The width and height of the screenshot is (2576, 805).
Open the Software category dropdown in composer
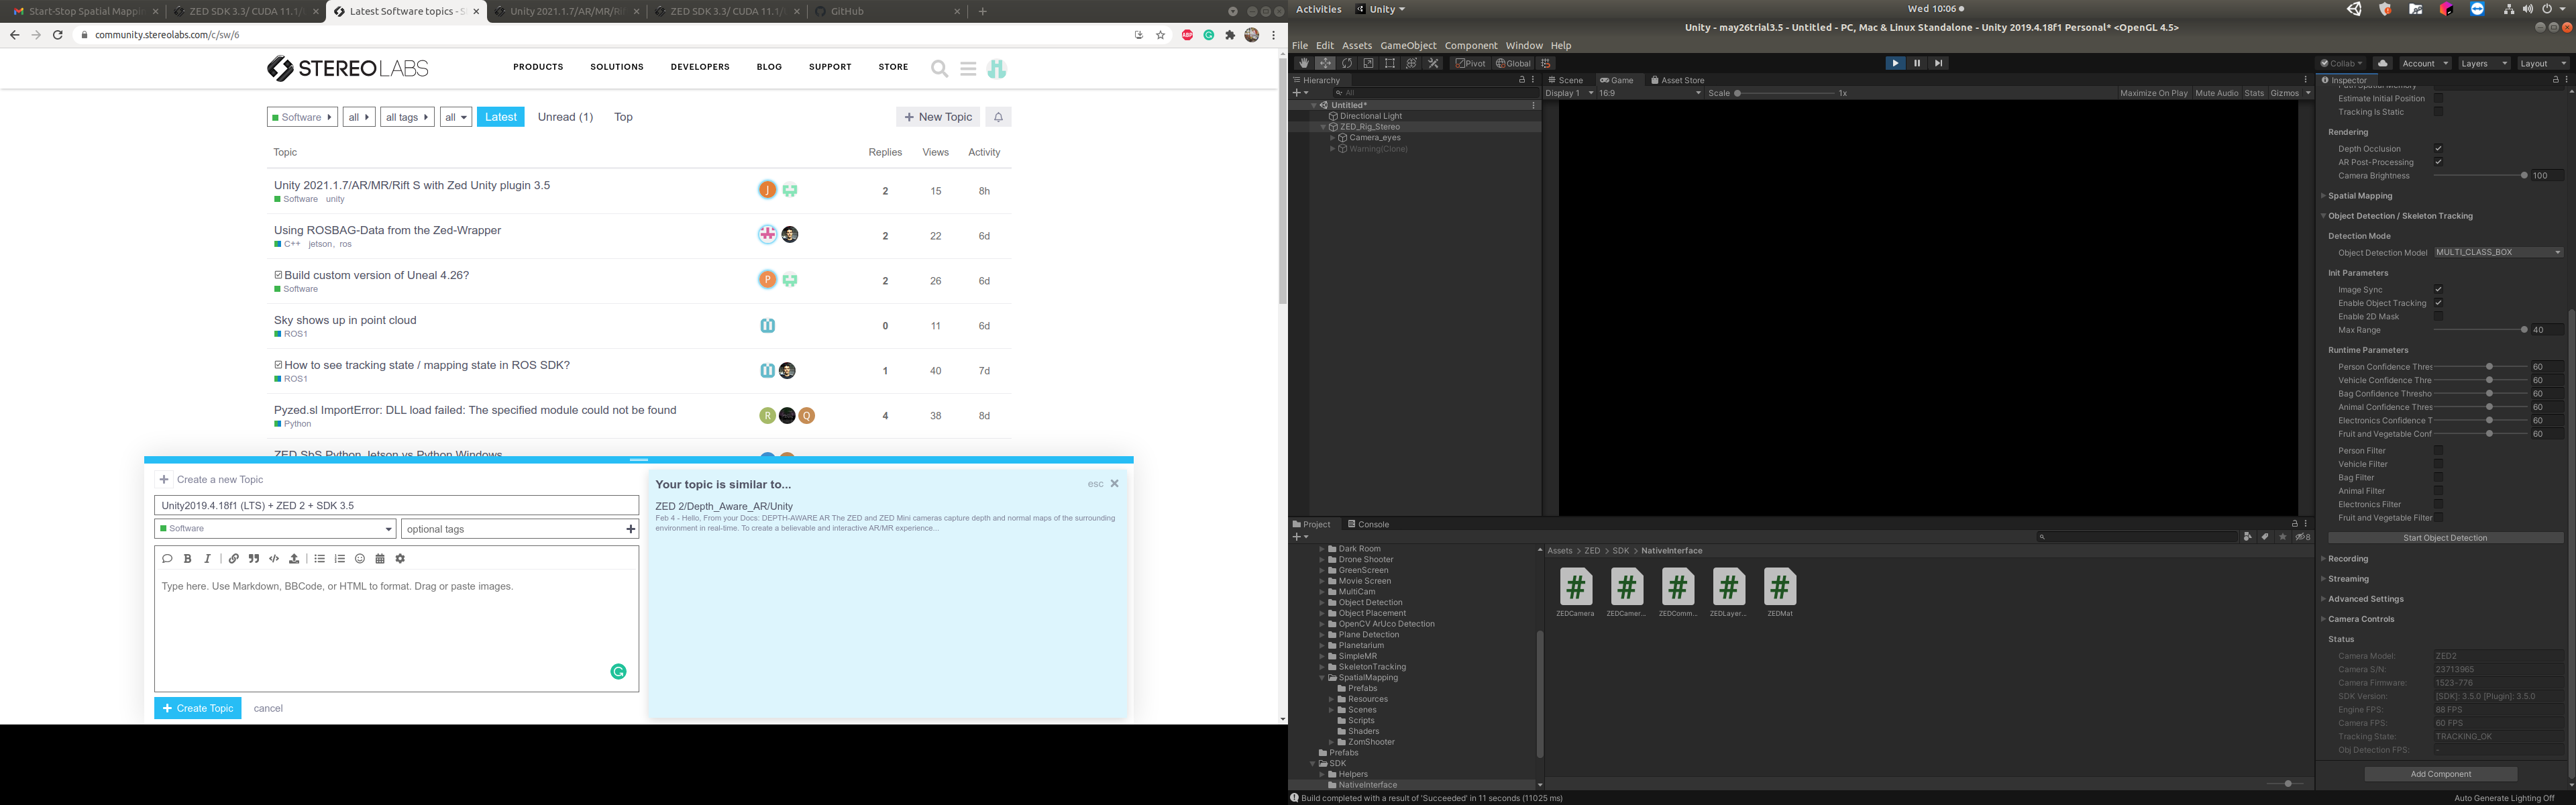click(x=275, y=529)
